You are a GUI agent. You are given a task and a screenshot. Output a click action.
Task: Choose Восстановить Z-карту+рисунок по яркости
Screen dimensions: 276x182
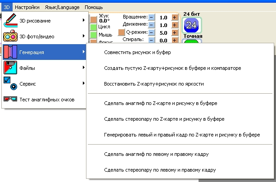coord(180,84)
